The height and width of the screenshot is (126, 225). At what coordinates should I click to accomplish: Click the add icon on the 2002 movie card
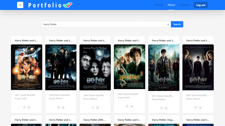(x=131, y=106)
